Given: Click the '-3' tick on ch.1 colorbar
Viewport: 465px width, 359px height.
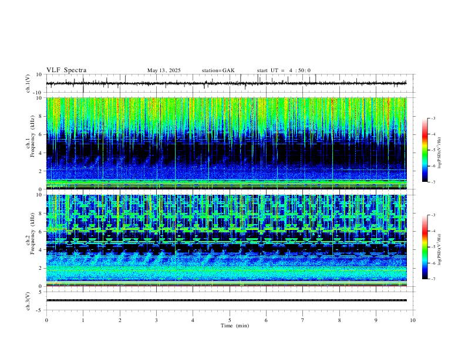Looking at the screenshot, I should [x=433, y=118].
